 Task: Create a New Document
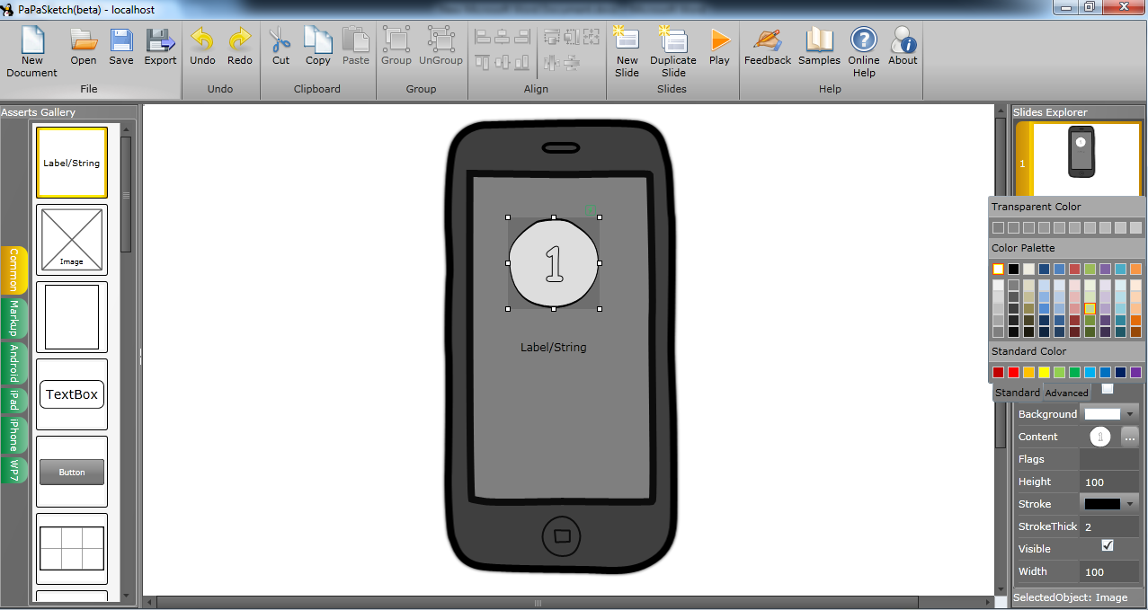coord(32,52)
